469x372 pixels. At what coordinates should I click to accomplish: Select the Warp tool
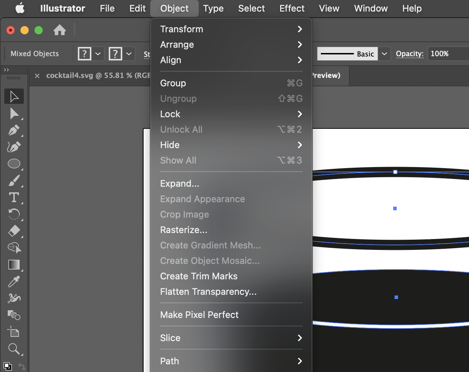tap(14, 298)
